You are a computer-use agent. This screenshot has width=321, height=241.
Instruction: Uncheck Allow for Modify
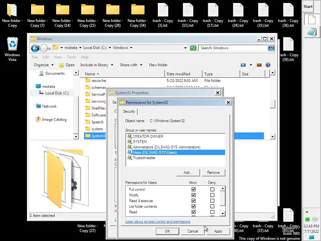(193, 195)
